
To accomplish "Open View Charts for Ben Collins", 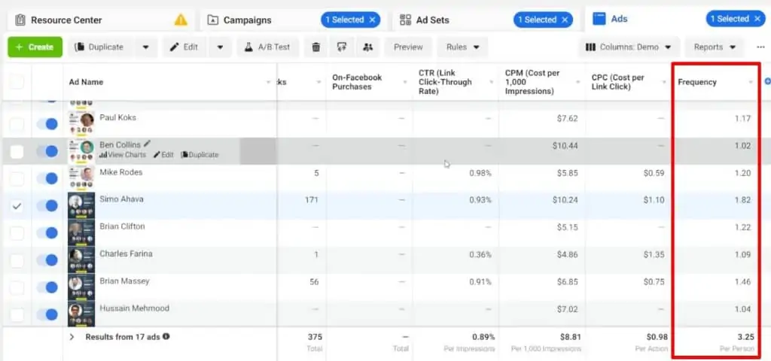I will [122, 155].
